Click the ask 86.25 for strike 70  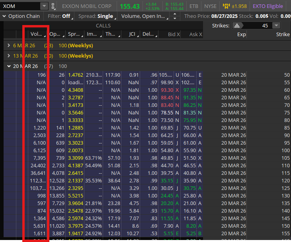(x=189, y=105)
